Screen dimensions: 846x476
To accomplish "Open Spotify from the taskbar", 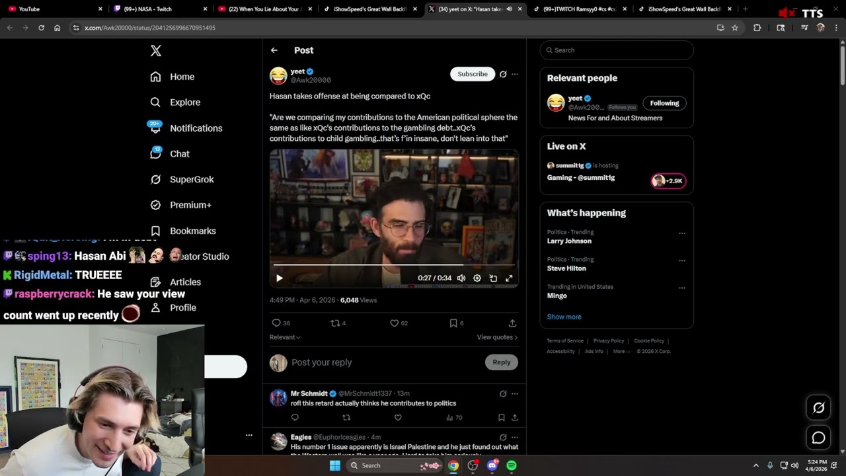I will [511, 465].
